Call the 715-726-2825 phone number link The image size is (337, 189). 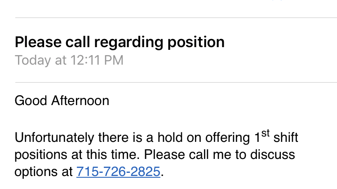118,172
